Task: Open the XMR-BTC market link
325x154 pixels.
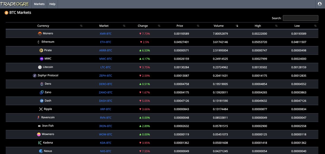Action: pyautogui.click(x=106, y=34)
